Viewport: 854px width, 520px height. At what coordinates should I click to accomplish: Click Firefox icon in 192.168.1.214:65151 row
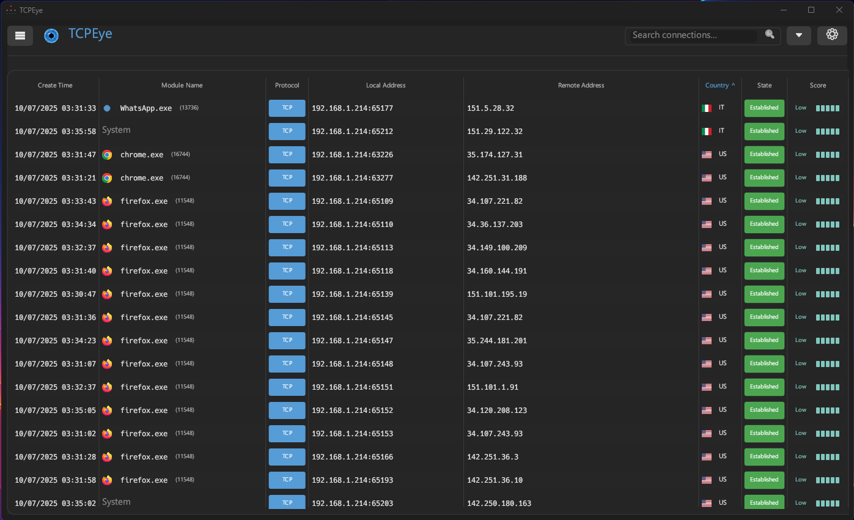coord(107,387)
